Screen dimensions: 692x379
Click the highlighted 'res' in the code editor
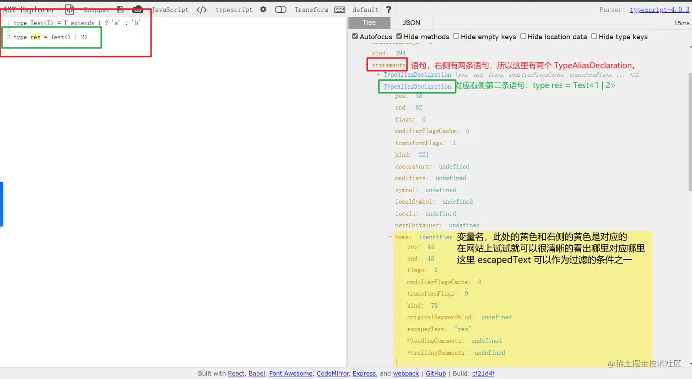coord(35,37)
